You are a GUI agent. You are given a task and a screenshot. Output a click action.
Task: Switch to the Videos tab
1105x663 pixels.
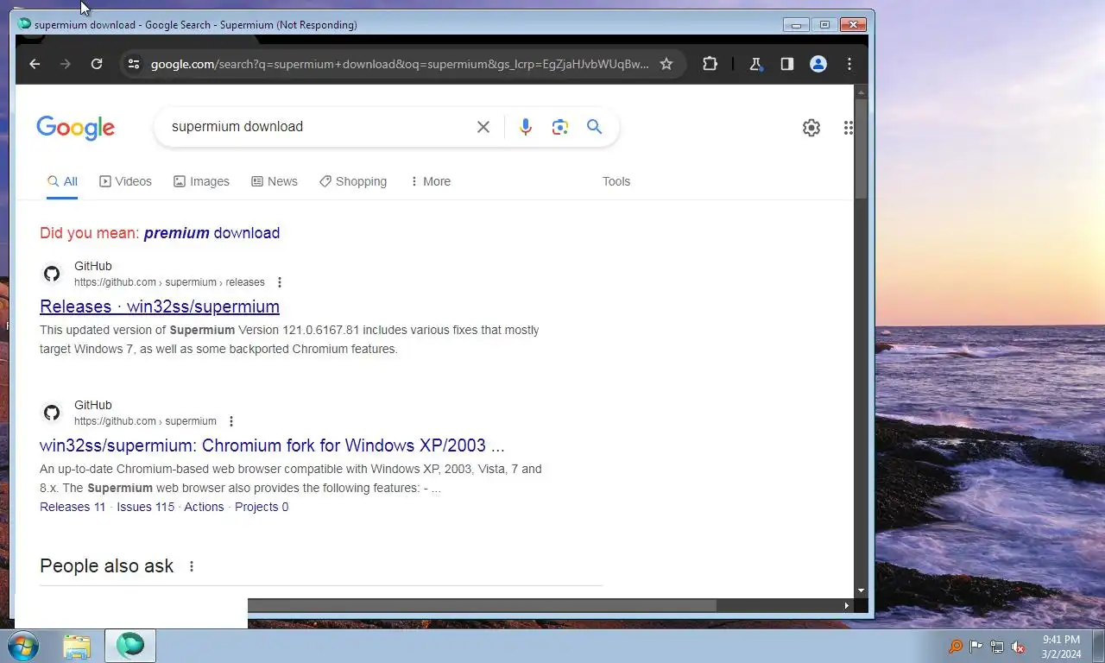(125, 181)
